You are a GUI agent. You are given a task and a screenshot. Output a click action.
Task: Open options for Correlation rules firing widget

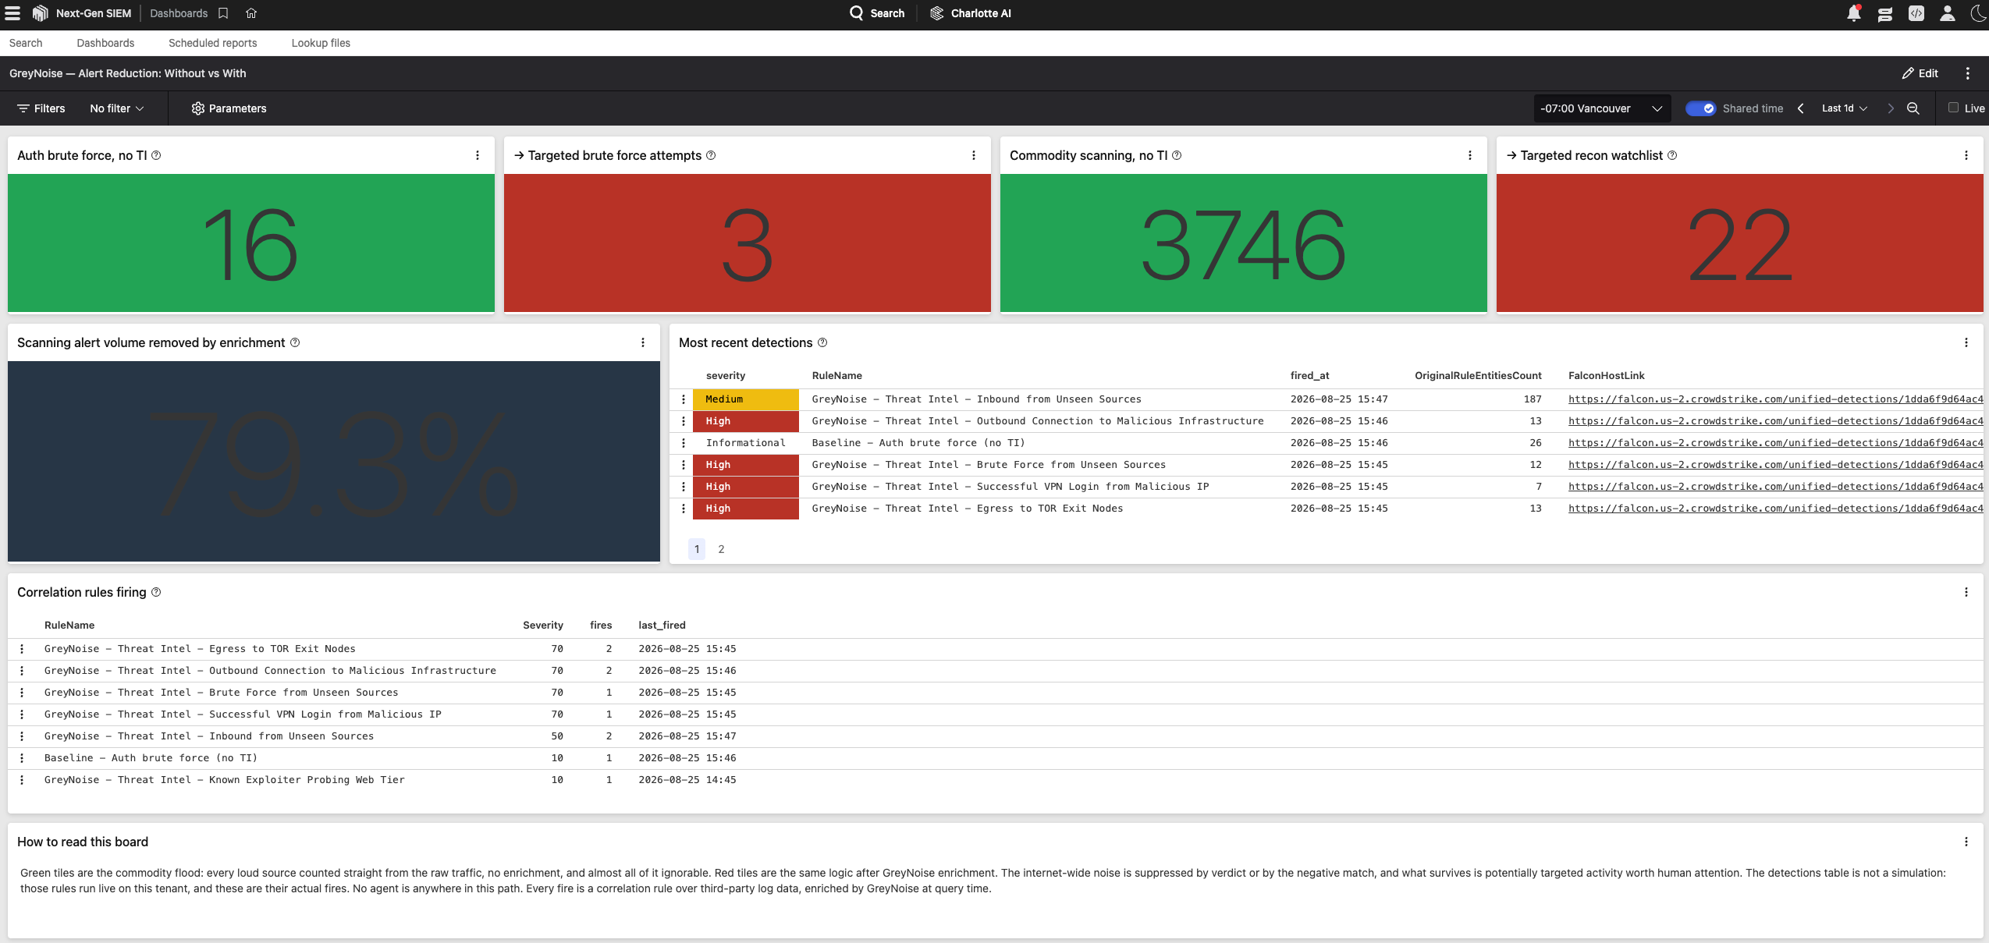point(1966,592)
